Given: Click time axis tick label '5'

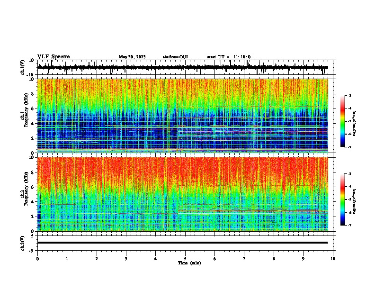Looking at the screenshot, I should pos(185,258).
